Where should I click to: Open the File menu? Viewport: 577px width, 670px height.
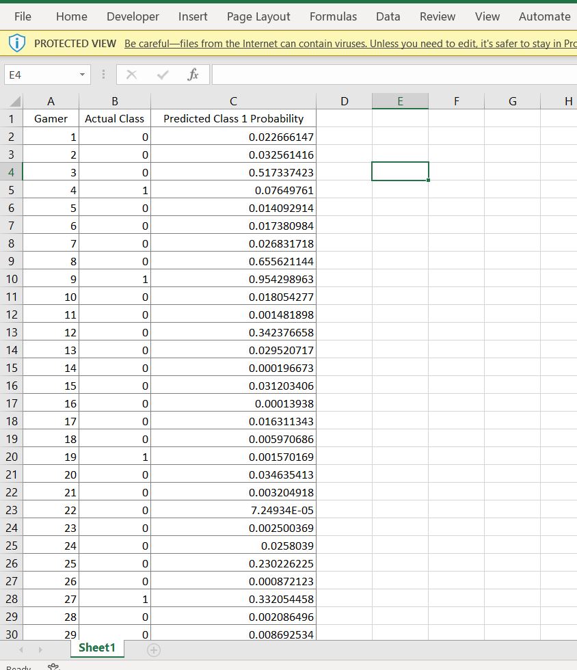pos(23,16)
